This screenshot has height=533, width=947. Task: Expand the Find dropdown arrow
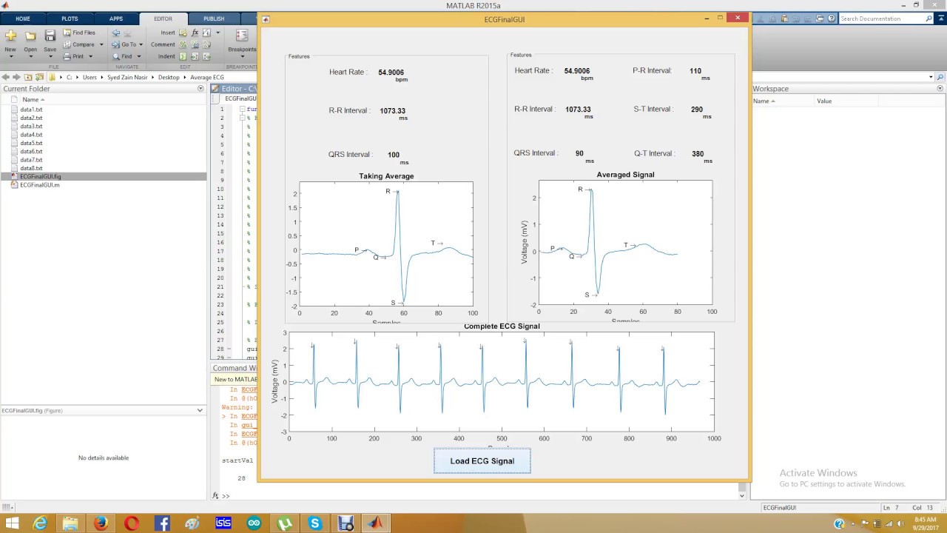pyautogui.click(x=139, y=56)
